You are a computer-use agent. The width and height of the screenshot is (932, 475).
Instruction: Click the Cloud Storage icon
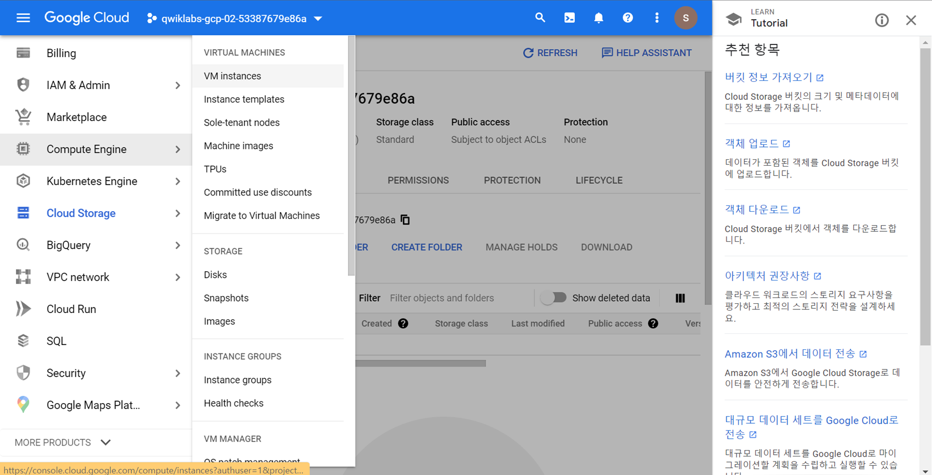coord(23,213)
